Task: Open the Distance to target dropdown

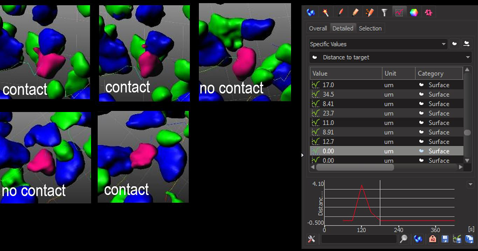Action: tap(390, 57)
